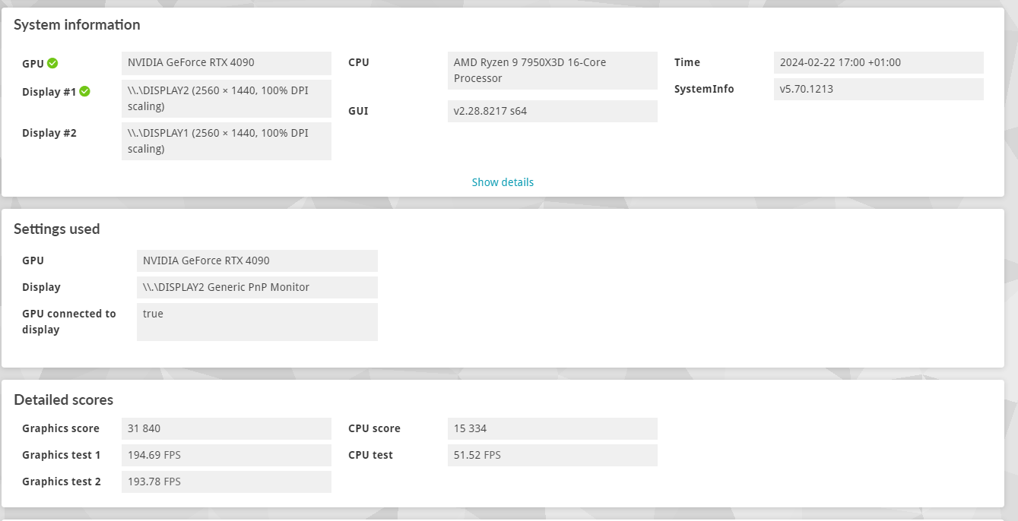Click the Detailed scores heading
The height and width of the screenshot is (521, 1018).
(x=64, y=400)
